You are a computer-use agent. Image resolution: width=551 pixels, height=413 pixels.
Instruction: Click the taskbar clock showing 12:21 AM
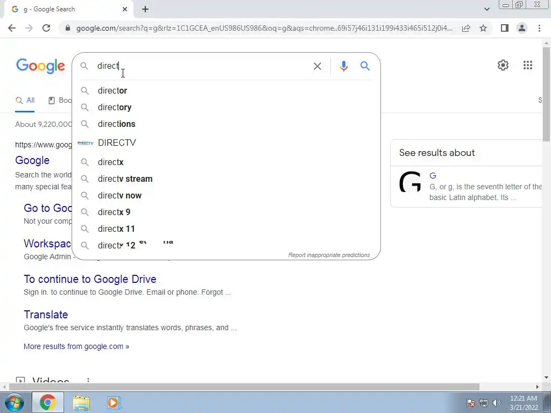523,403
